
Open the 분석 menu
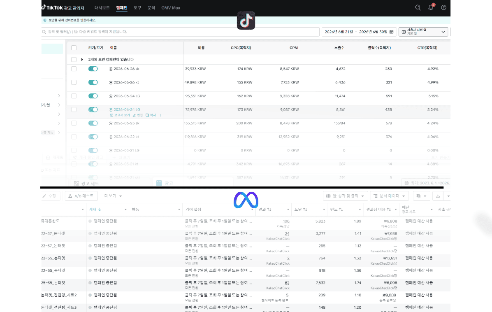[x=151, y=7]
